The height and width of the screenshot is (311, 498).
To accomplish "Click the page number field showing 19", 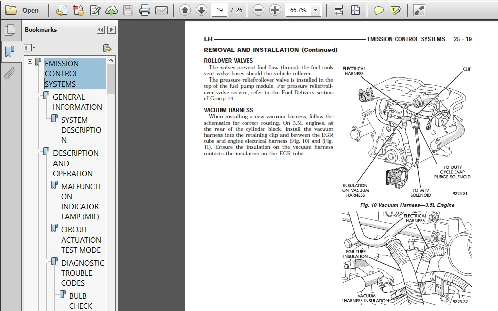I will (219, 10).
